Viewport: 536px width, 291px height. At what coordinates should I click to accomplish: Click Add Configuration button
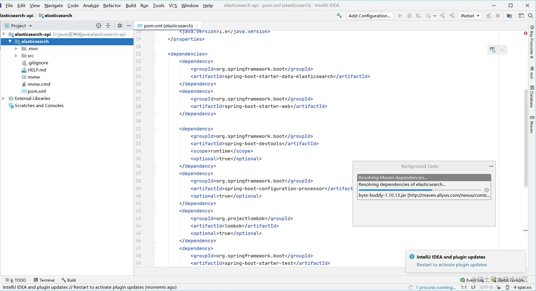369,16
